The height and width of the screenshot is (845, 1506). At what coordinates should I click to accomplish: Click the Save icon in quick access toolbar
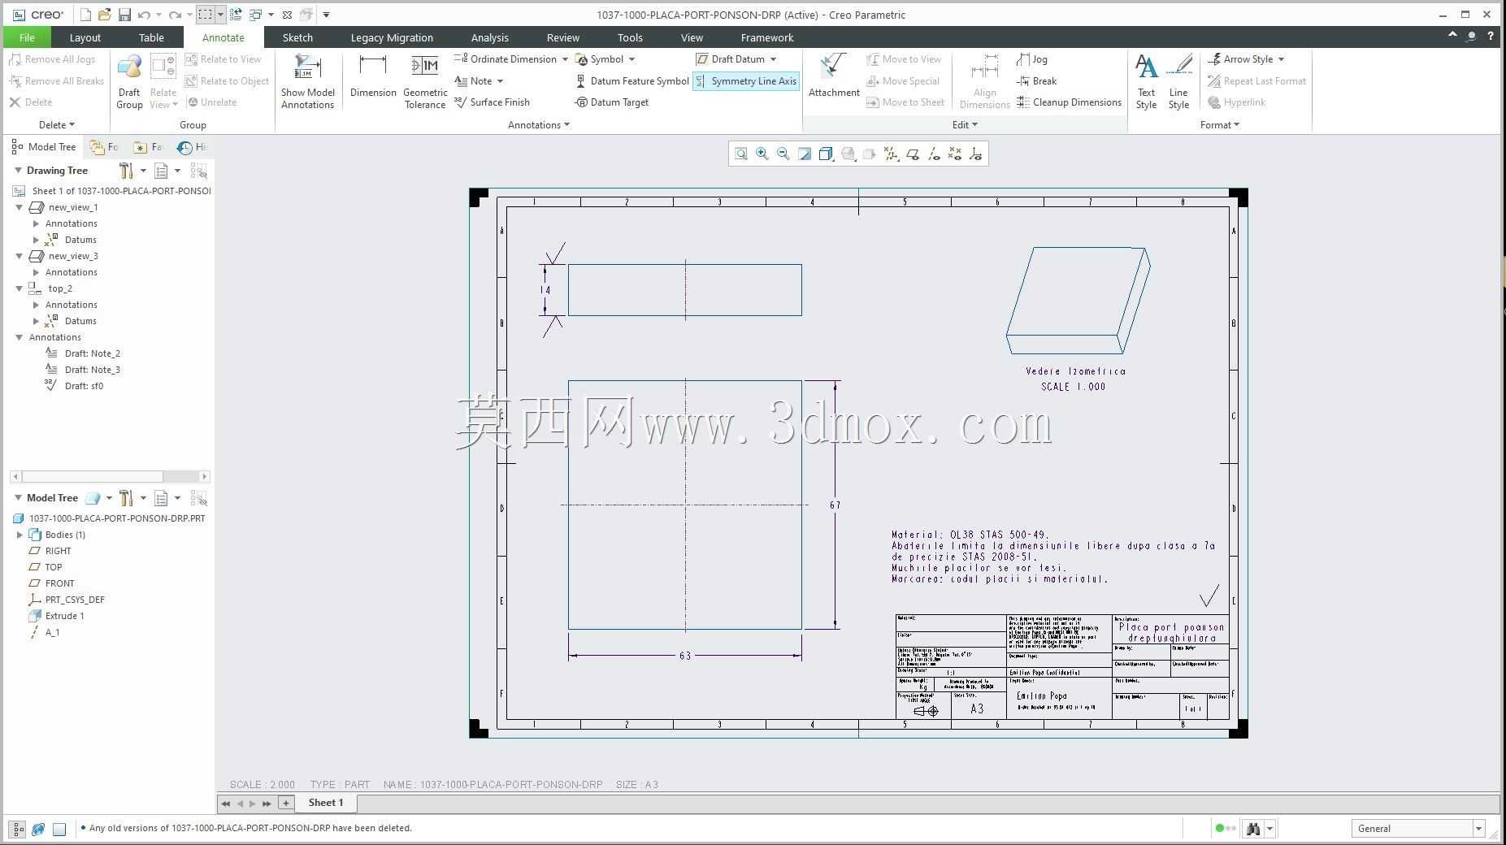coord(124,15)
